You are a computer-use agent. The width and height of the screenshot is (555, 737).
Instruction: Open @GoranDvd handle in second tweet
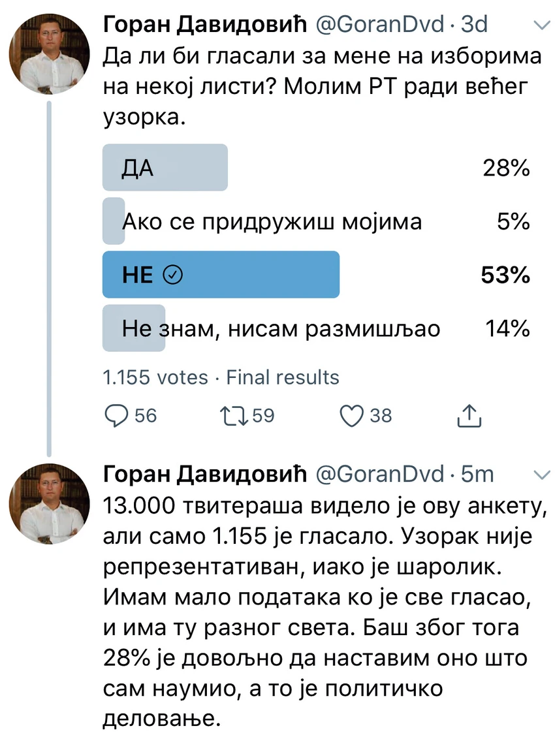click(379, 474)
